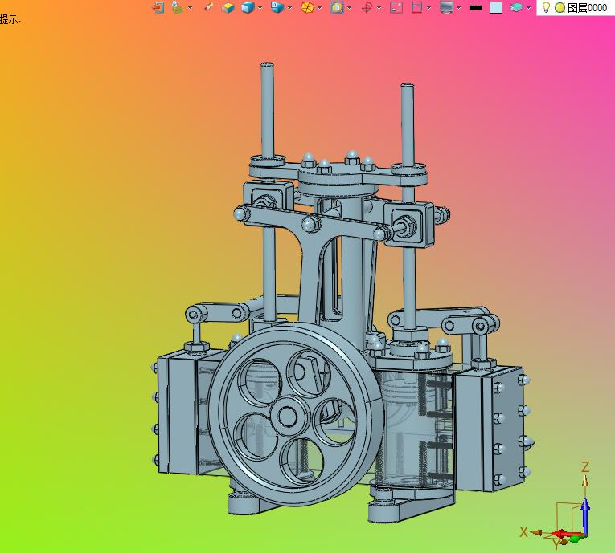615x553 pixels.
Task: Click the orange polygon mesh icon
Action: (307, 7)
